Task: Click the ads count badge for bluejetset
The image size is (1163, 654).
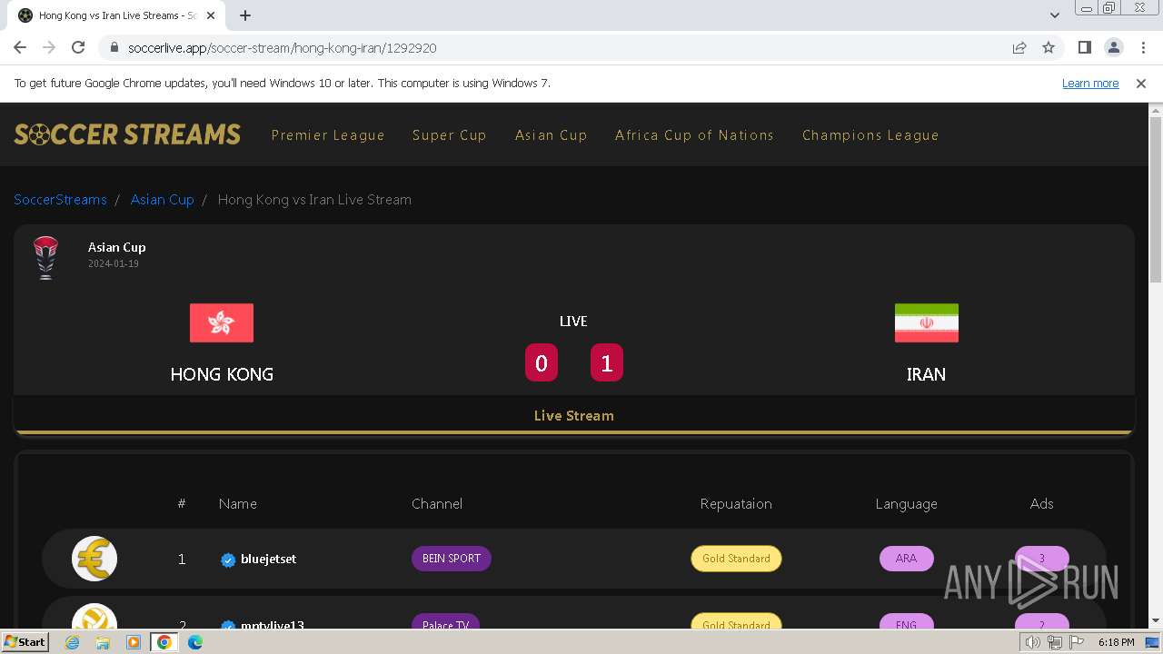Action: pos(1042,559)
